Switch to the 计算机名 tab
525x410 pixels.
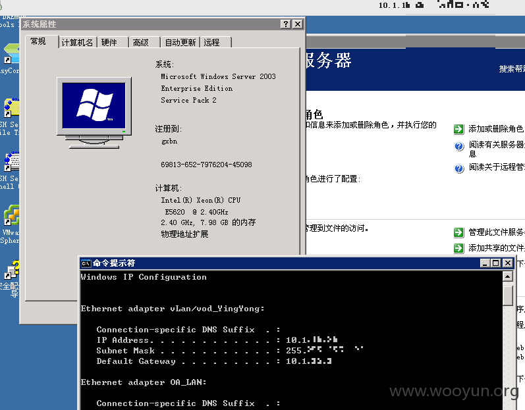coord(77,43)
